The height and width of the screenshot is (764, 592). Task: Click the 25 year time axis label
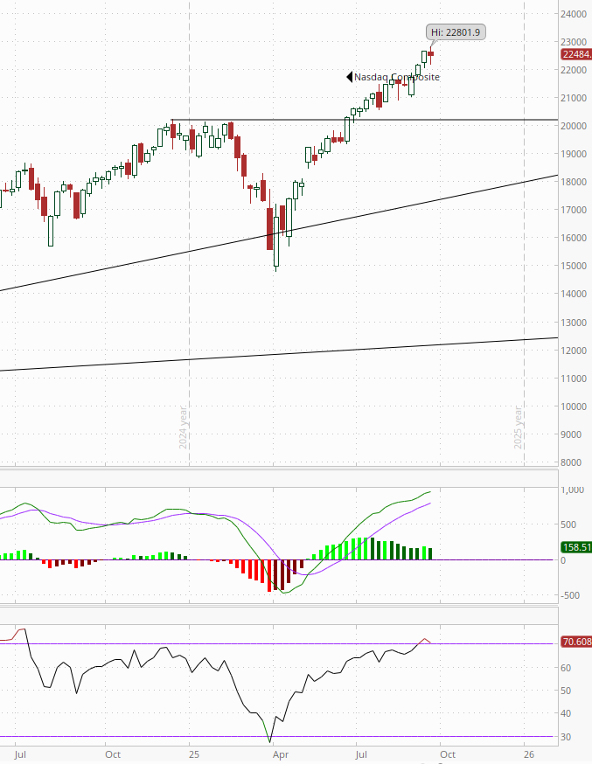(x=194, y=754)
